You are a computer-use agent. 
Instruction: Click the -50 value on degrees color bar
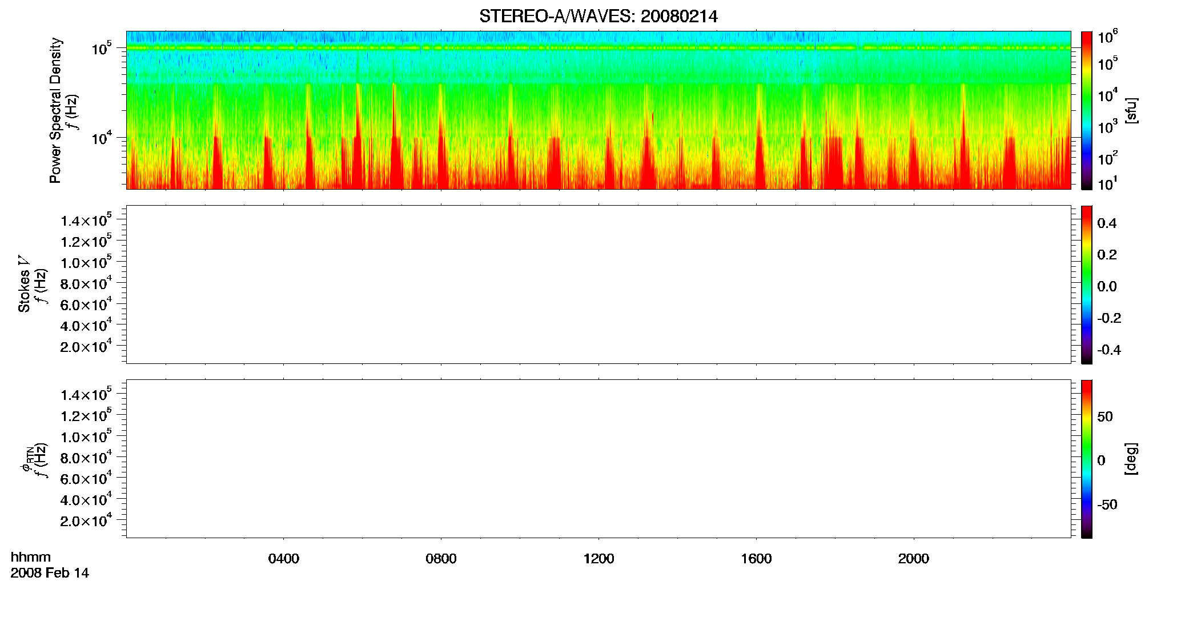pos(1107,505)
